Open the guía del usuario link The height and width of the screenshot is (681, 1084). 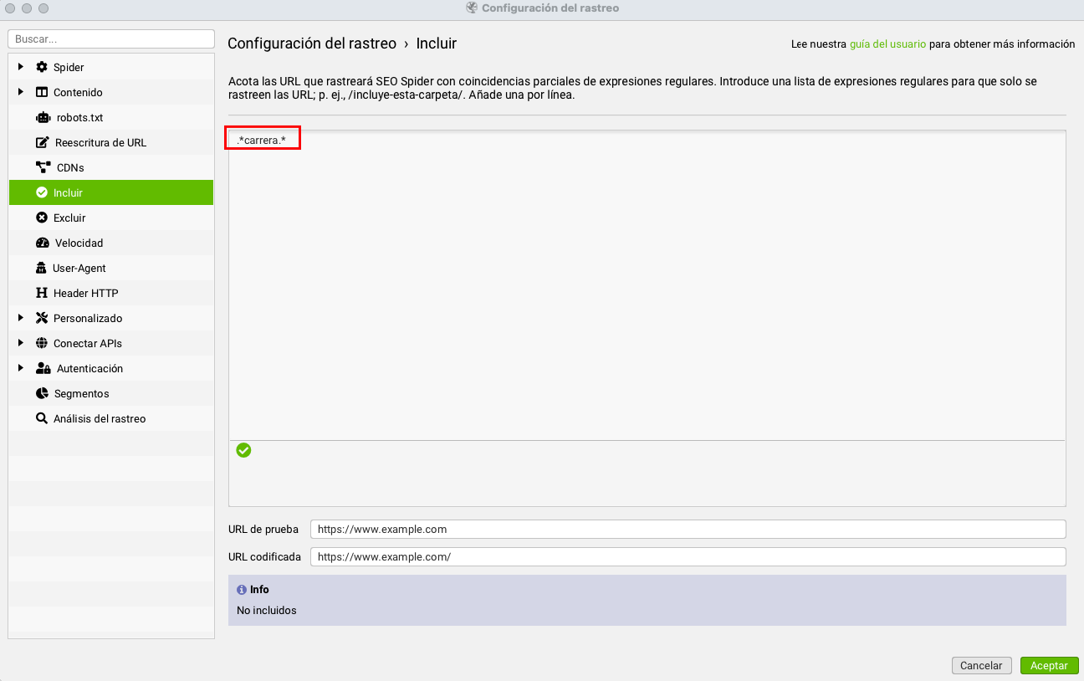click(887, 44)
